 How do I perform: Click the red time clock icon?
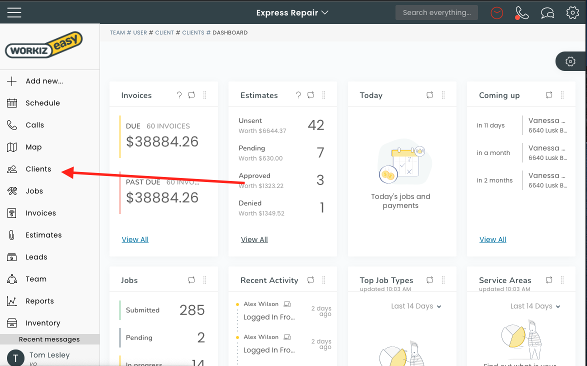pyautogui.click(x=496, y=13)
